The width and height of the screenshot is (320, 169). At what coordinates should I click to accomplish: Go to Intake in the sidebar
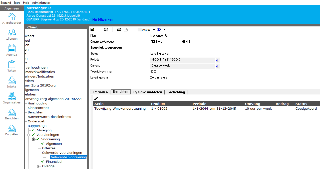click(x=12, y=83)
